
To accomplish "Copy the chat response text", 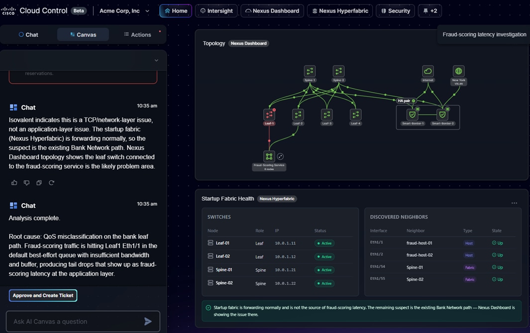I will coord(39,183).
